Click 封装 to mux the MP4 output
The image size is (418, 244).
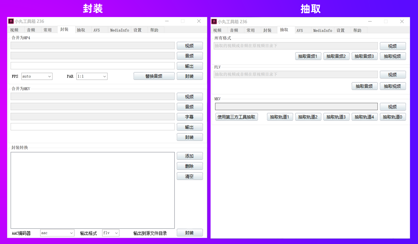[190, 76]
